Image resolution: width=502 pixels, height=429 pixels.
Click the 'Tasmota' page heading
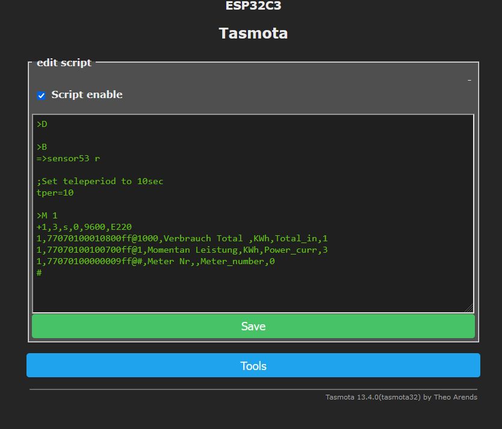click(253, 33)
